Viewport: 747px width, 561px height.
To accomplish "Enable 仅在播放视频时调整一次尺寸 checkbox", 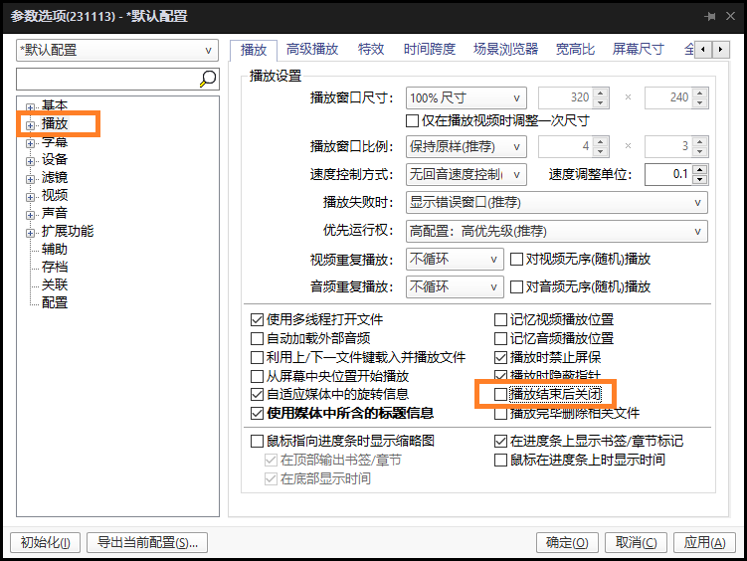I will (412, 121).
